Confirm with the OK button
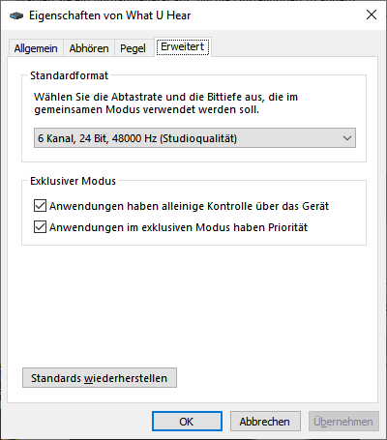 point(187,422)
